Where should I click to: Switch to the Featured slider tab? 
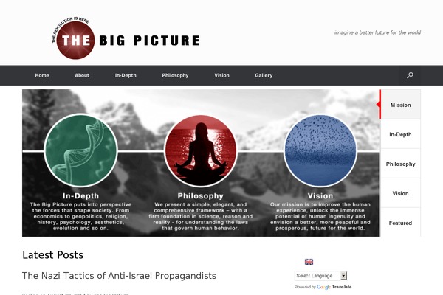click(400, 223)
